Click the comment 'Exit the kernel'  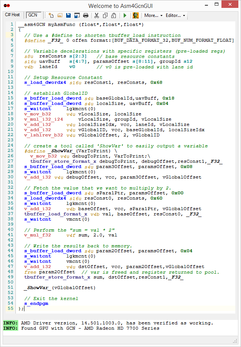pos(51,299)
